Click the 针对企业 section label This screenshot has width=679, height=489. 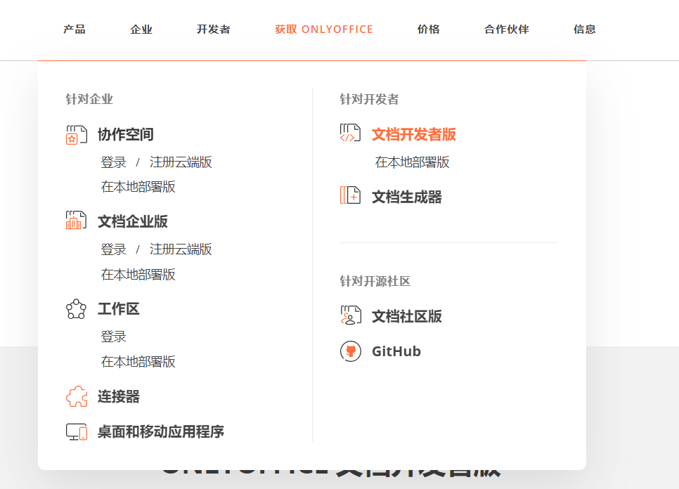point(89,99)
